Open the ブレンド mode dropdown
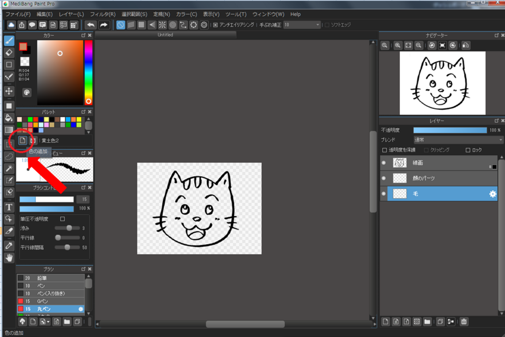 coord(458,140)
